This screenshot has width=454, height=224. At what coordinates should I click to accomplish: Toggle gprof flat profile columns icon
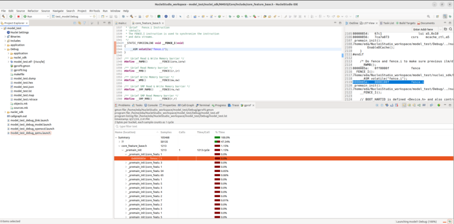[424, 105]
